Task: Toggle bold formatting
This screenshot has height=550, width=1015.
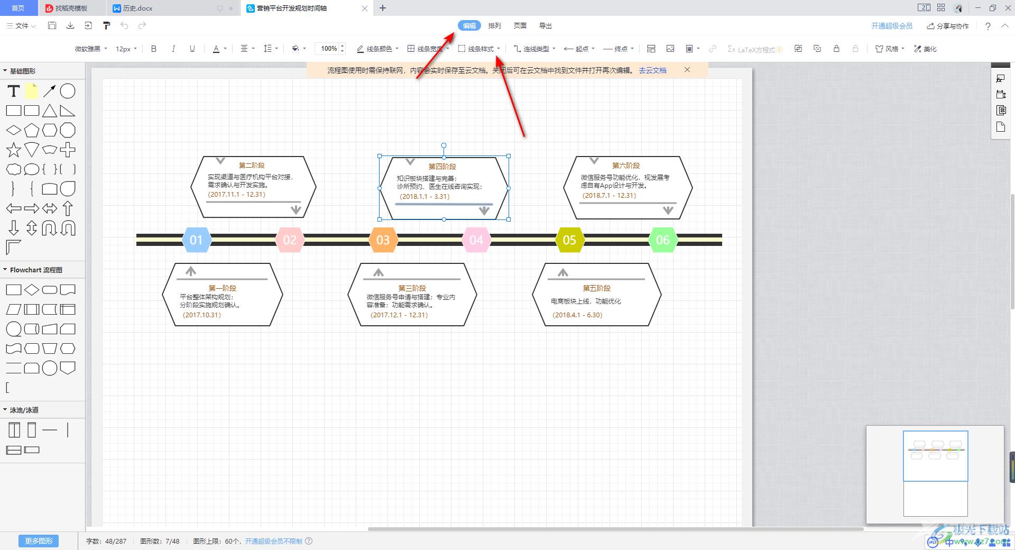Action: [x=154, y=49]
